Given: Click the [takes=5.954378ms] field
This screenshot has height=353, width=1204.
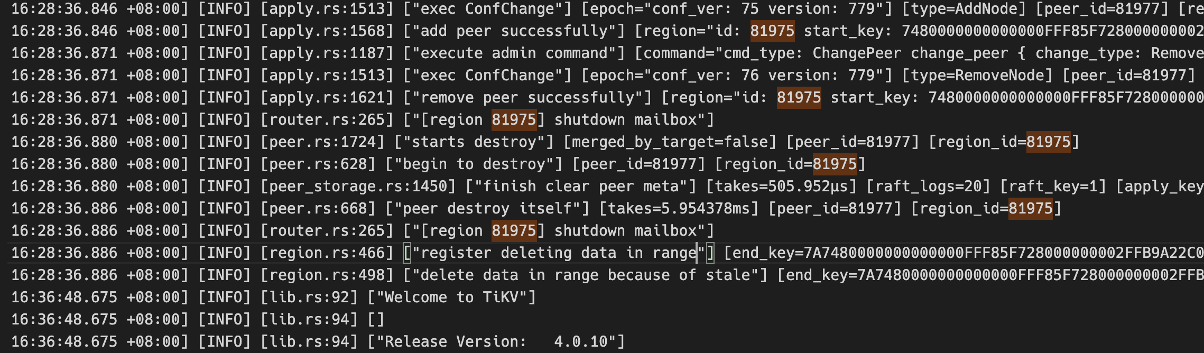Looking at the screenshot, I should [679, 209].
